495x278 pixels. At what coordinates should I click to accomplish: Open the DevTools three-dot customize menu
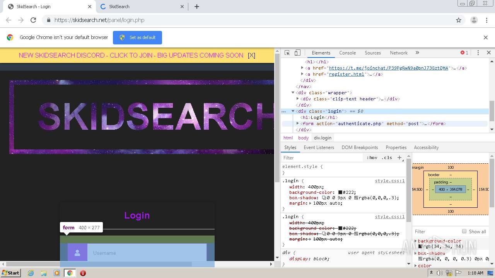[478, 53]
